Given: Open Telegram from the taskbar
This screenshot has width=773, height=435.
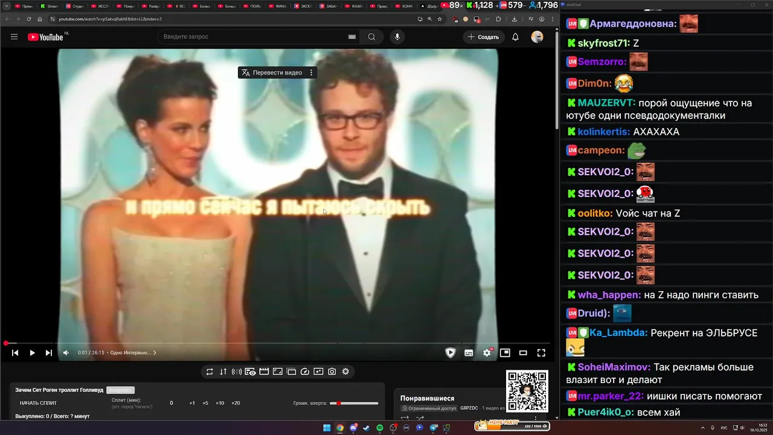Looking at the screenshot, I should click(433, 428).
